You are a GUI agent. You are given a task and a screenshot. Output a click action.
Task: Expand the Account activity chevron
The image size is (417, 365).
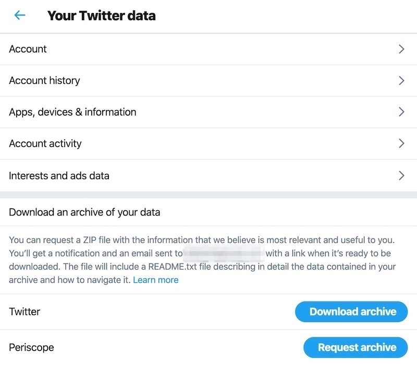pyautogui.click(x=401, y=144)
